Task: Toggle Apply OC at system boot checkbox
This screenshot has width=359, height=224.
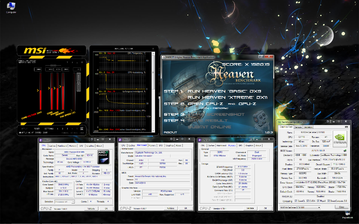Action: (20, 133)
